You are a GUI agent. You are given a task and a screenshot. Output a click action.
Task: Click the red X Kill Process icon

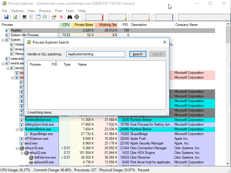[61, 17]
